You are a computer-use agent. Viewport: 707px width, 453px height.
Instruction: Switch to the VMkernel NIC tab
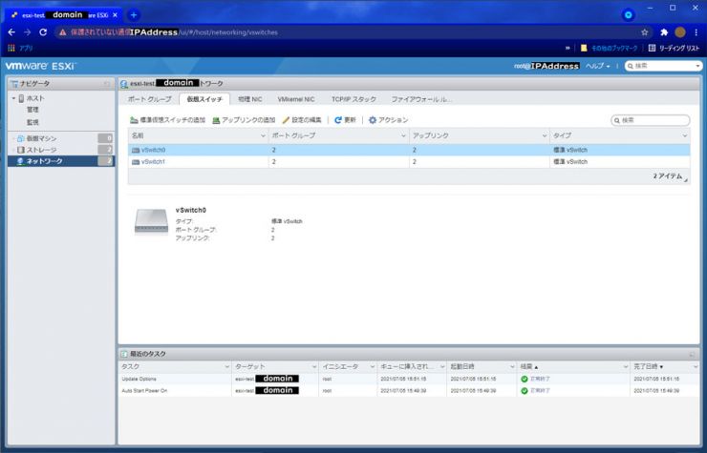pos(296,99)
